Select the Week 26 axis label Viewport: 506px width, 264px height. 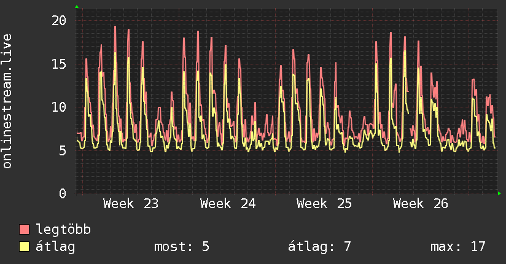tap(421, 204)
